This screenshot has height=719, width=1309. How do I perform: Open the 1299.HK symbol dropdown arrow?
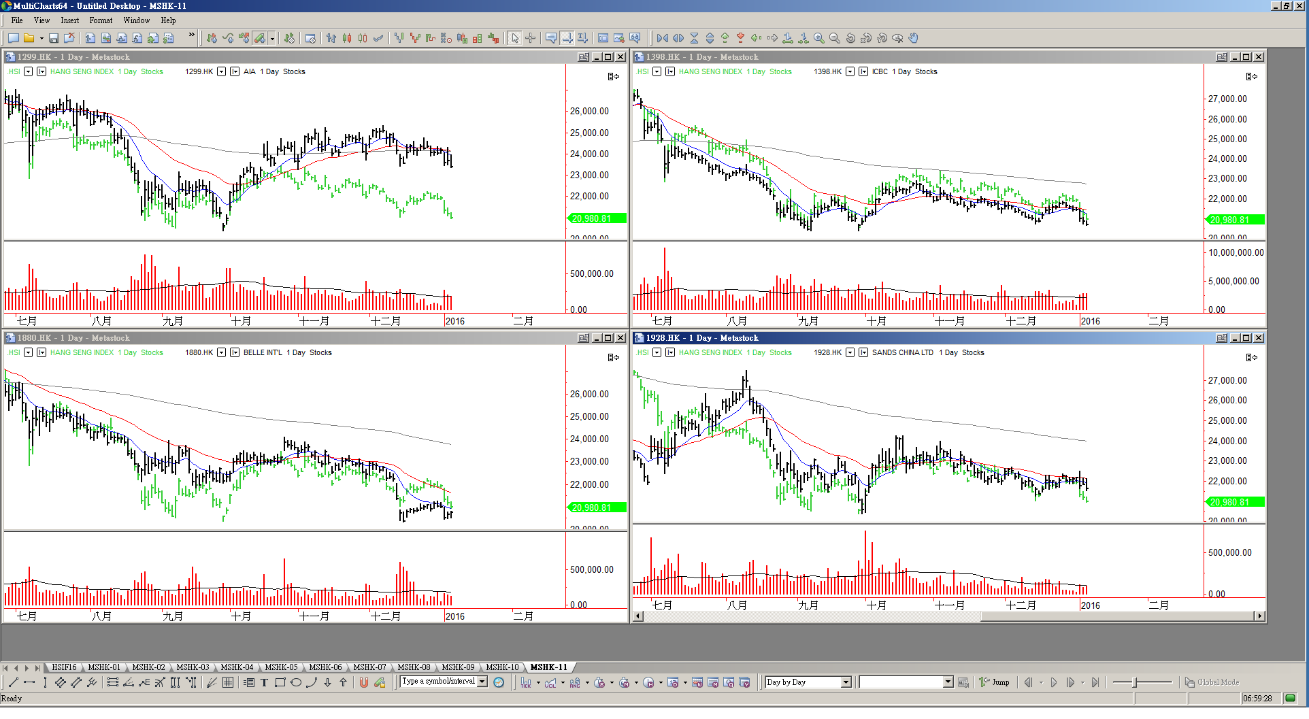pyautogui.click(x=221, y=71)
